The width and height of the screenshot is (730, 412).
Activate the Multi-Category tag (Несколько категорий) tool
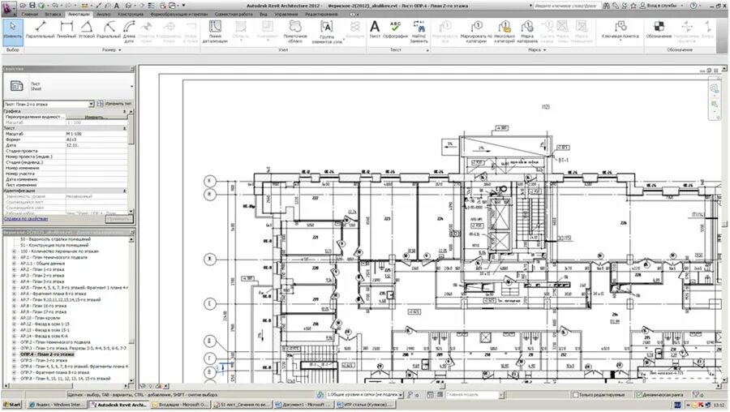(x=505, y=32)
